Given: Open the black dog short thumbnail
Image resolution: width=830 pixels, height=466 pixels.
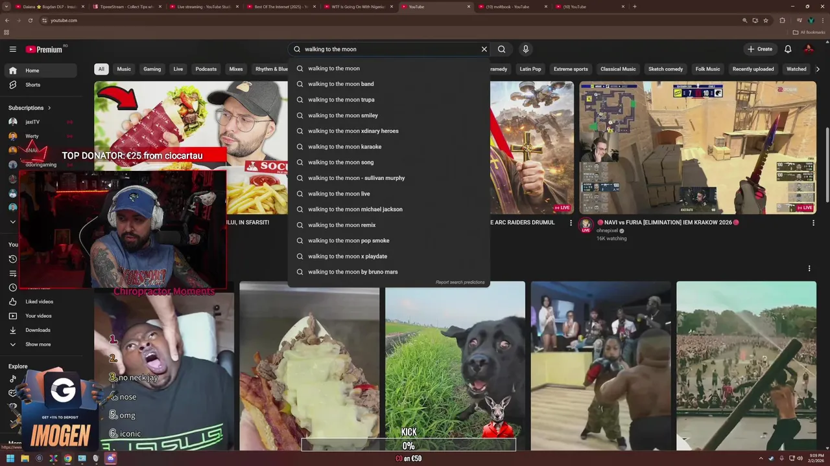Looking at the screenshot, I should coord(455,366).
